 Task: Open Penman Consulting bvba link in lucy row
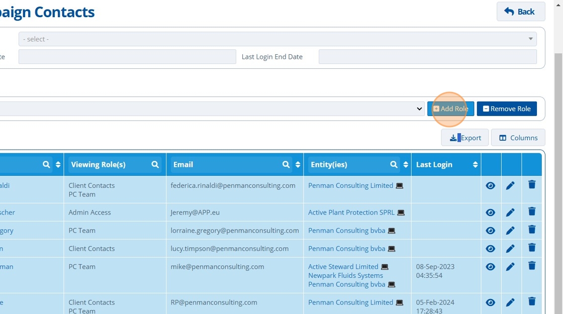[346, 249]
